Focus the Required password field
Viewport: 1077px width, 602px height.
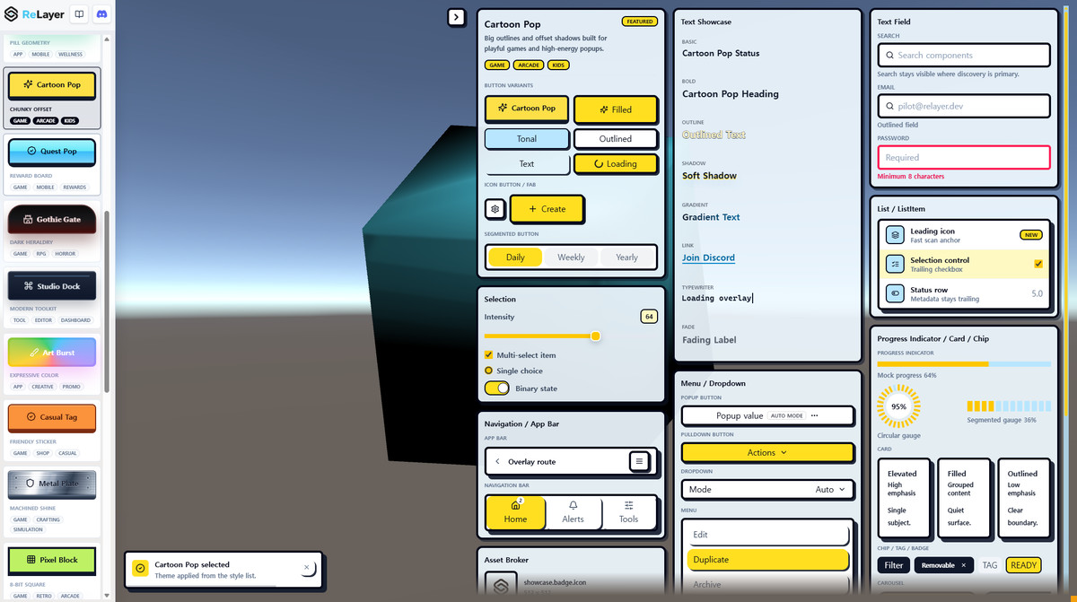click(x=964, y=157)
